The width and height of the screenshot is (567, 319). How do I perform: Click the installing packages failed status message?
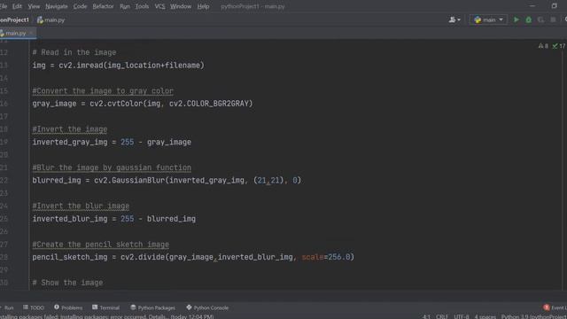click(107, 316)
